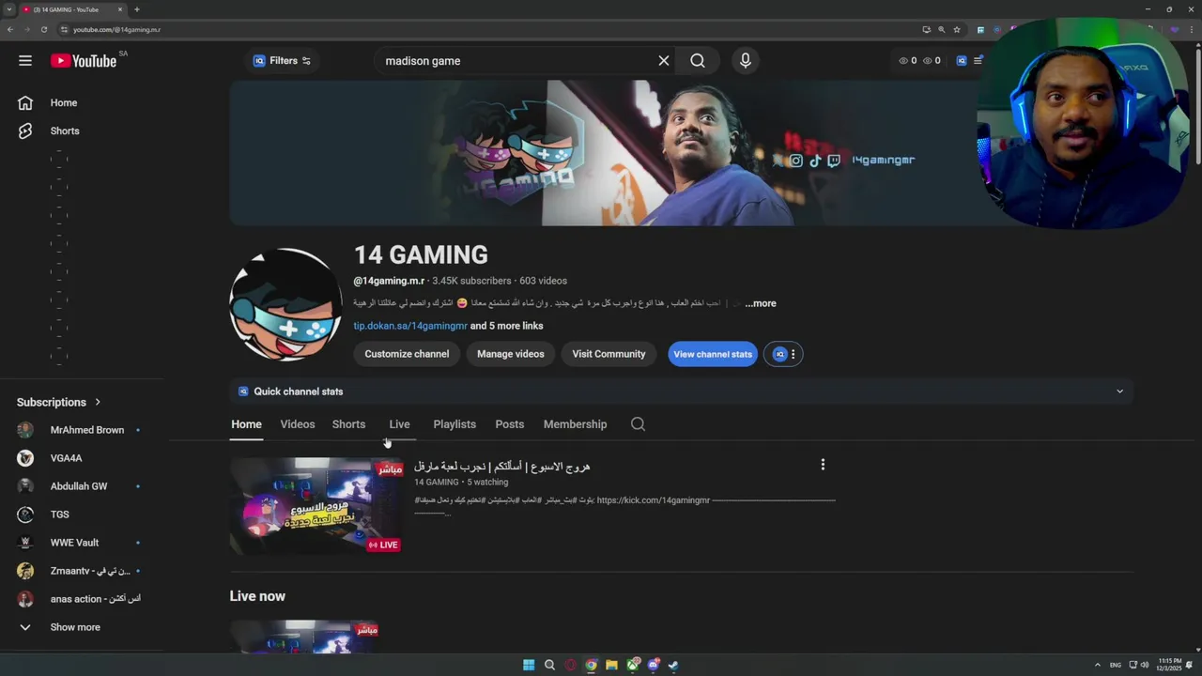Search within the channel using the tab magnifier

coord(638,424)
